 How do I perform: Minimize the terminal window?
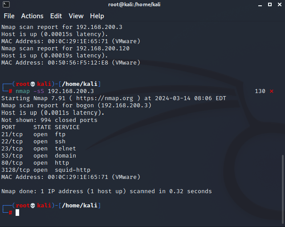tap(260, 5)
